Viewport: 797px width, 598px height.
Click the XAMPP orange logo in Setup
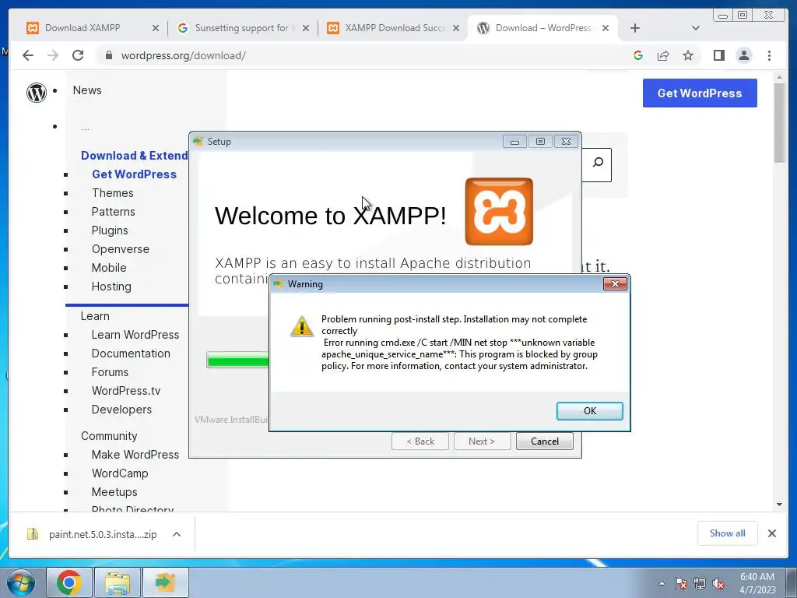499,212
